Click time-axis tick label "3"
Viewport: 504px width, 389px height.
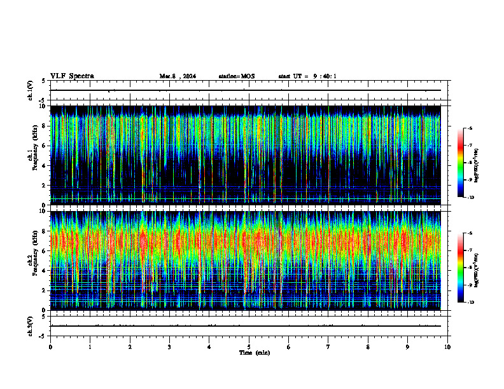click(x=169, y=347)
